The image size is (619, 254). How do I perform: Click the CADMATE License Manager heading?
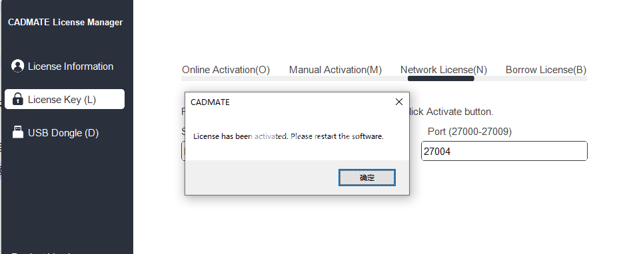tap(65, 23)
